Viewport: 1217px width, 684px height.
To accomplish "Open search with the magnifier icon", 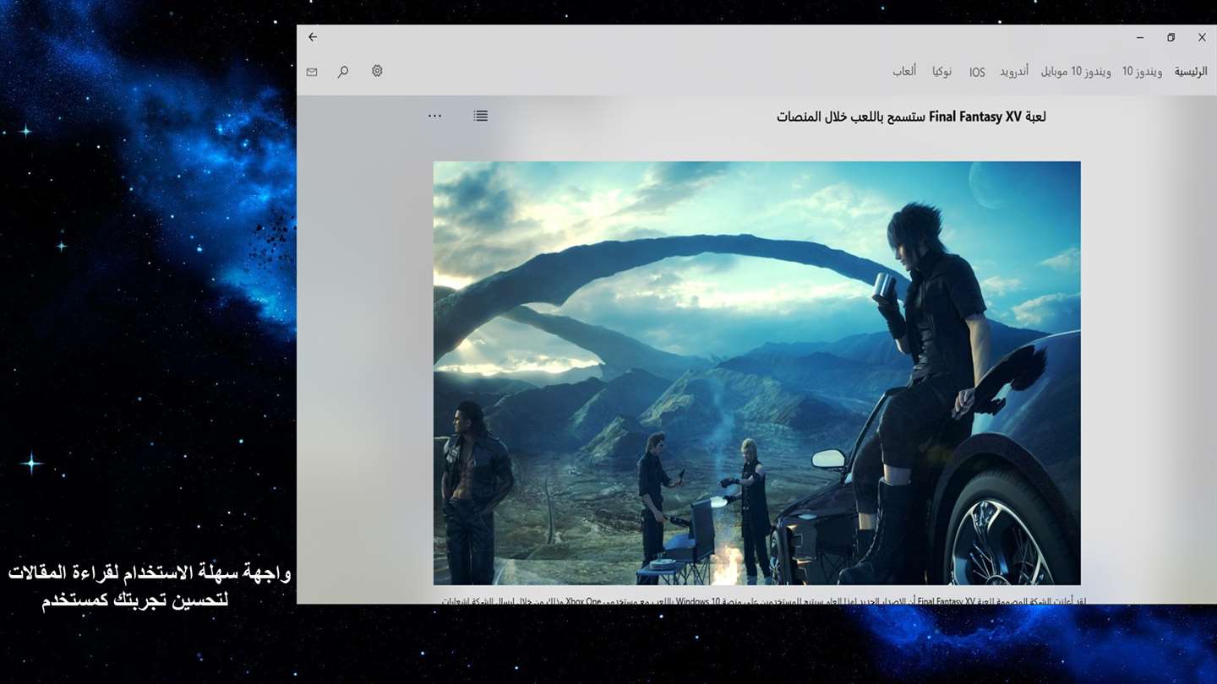I will (343, 72).
